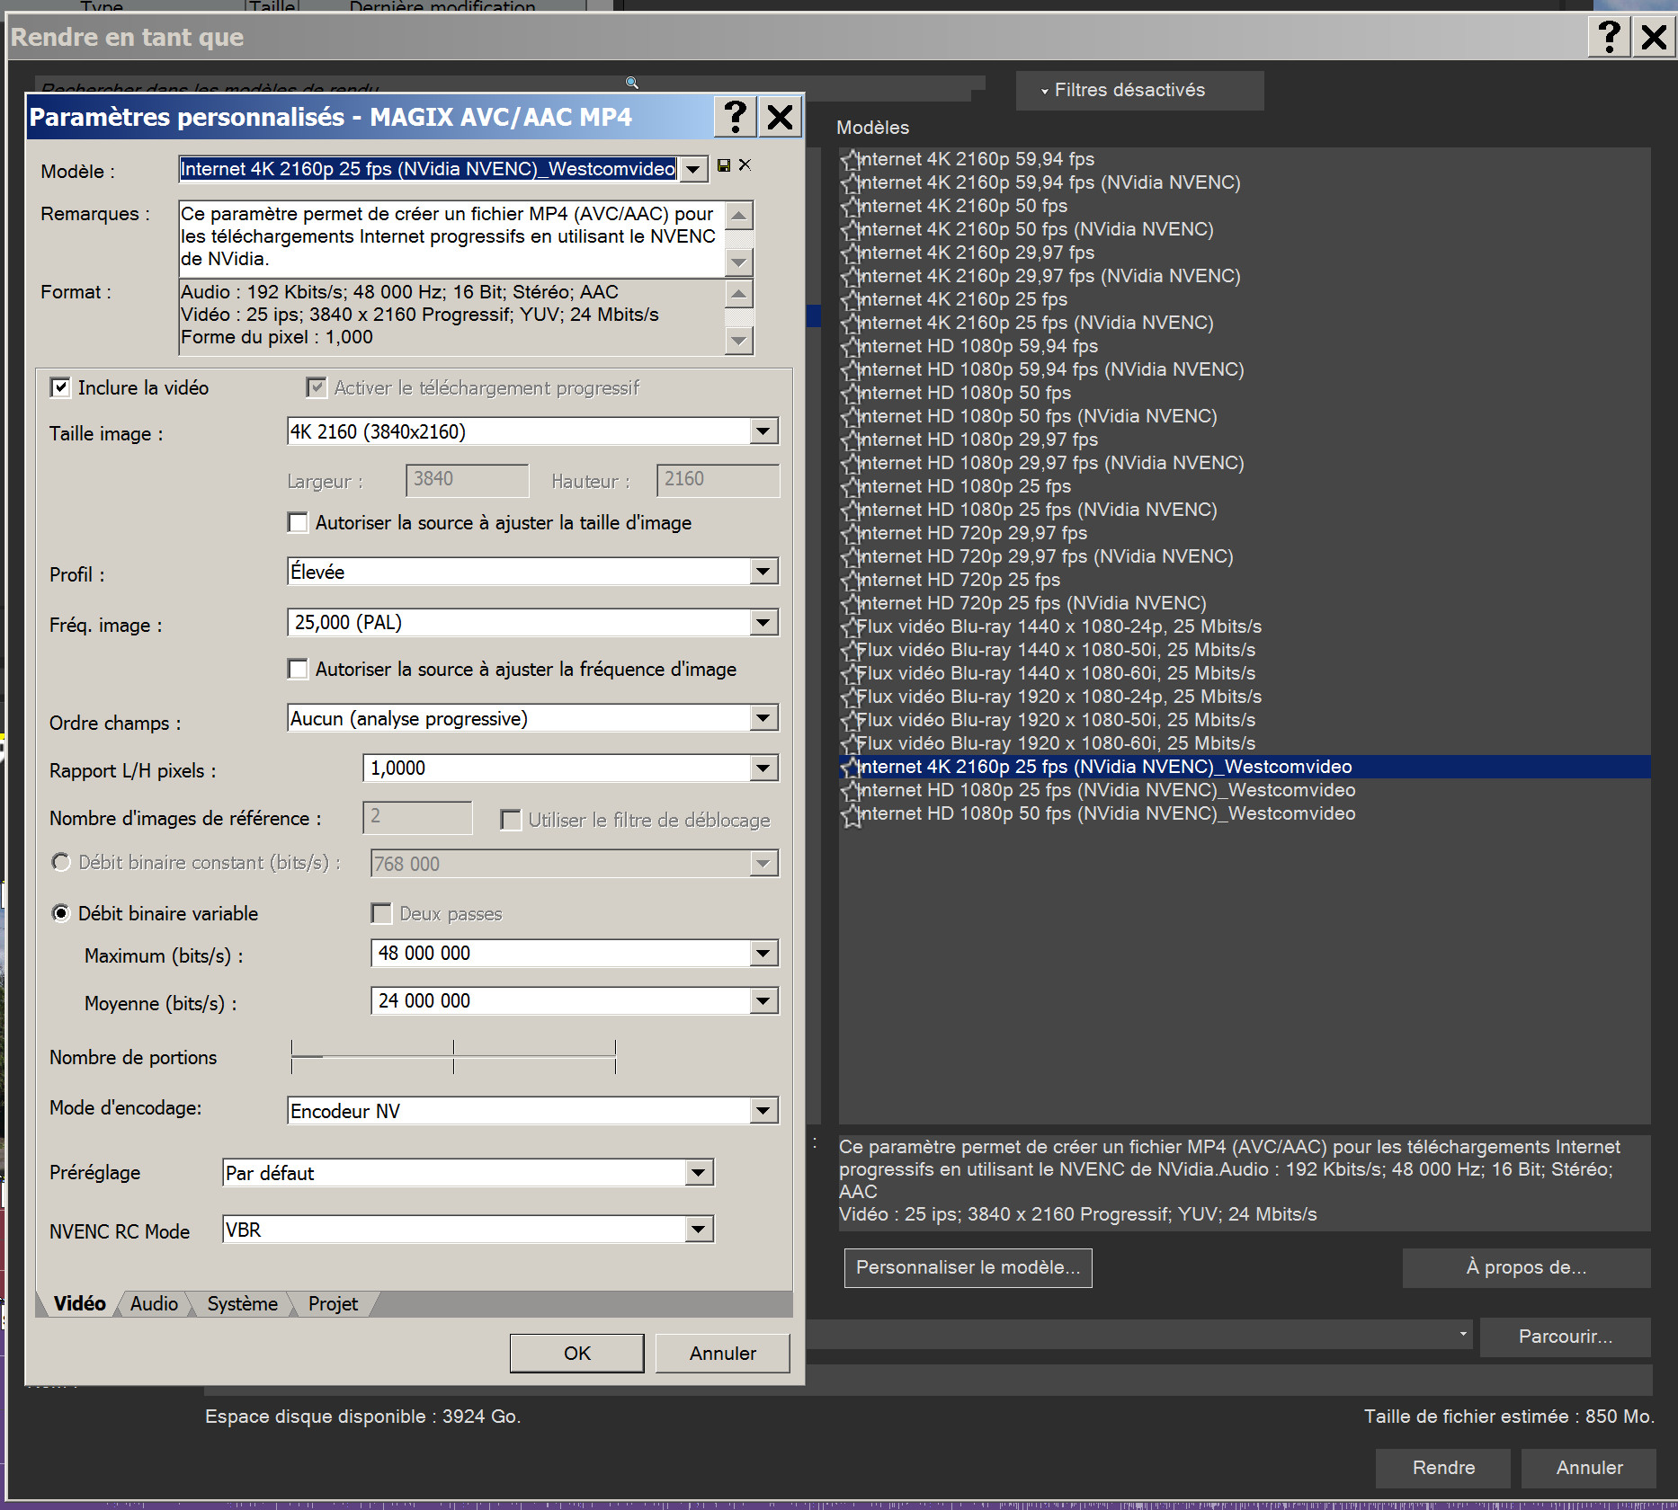Click the search magnifier icon in Render As
The height and width of the screenshot is (1510, 1678).
pos(632,83)
